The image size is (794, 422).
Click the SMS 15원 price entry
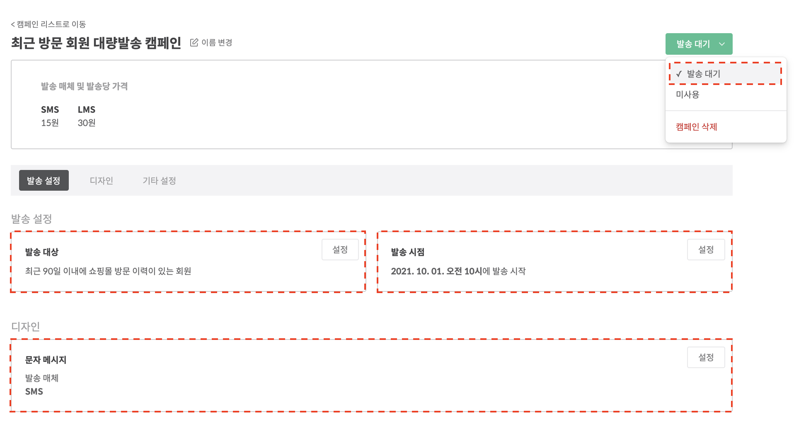(50, 116)
